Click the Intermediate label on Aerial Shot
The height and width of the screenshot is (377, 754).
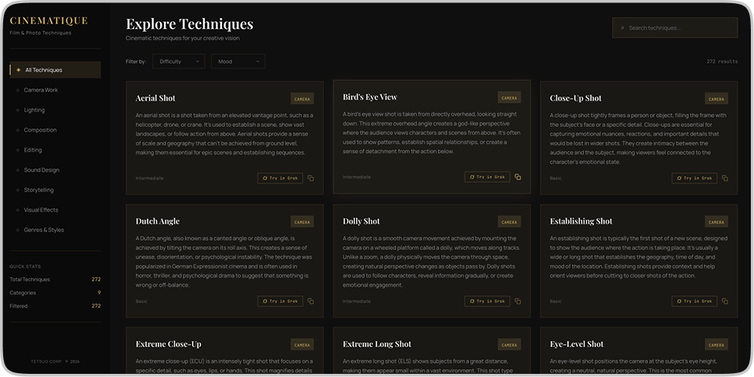pyautogui.click(x=150, y=178)
